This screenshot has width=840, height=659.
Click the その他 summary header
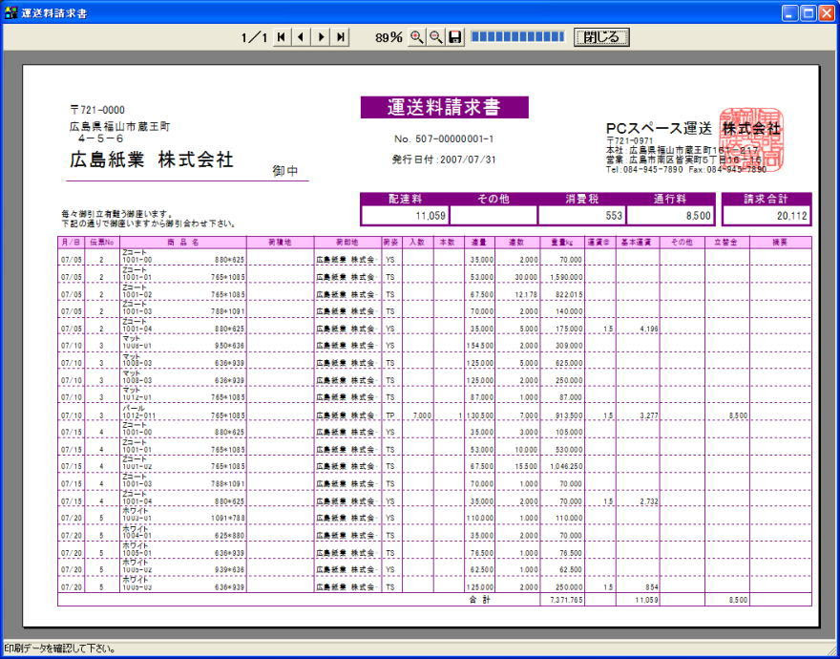(x=493, y=200)
